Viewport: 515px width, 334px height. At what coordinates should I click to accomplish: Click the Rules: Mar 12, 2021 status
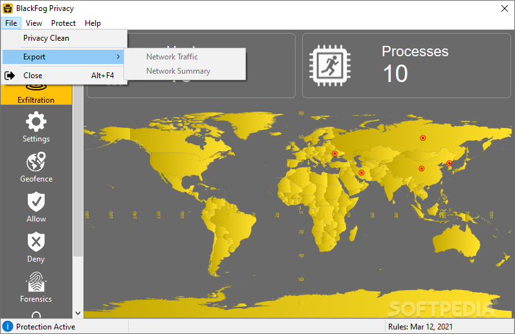point(420,327)
